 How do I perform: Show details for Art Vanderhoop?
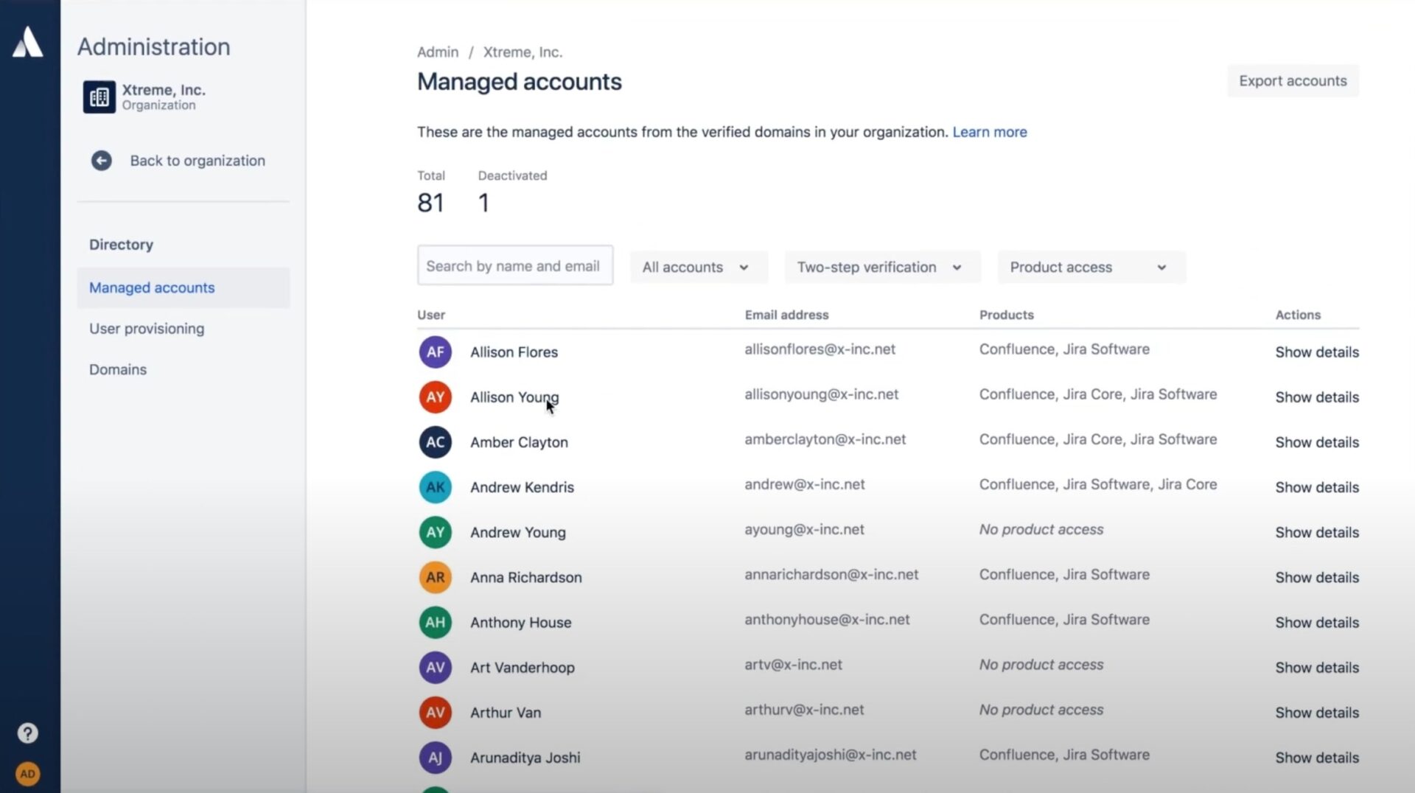tap(1317, 667)
